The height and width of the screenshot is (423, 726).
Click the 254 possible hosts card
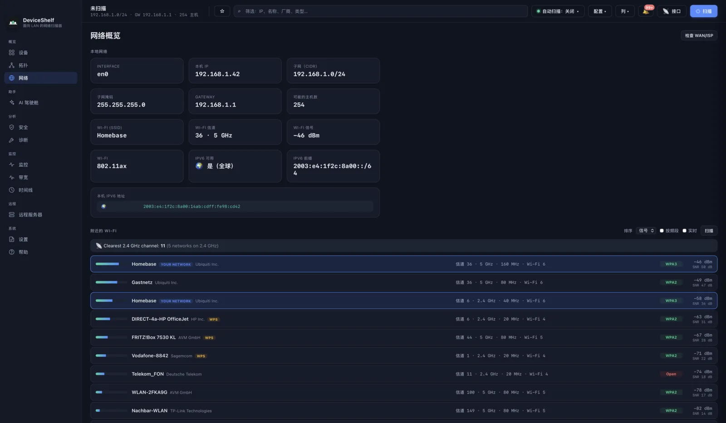click(x=333, y=101)
